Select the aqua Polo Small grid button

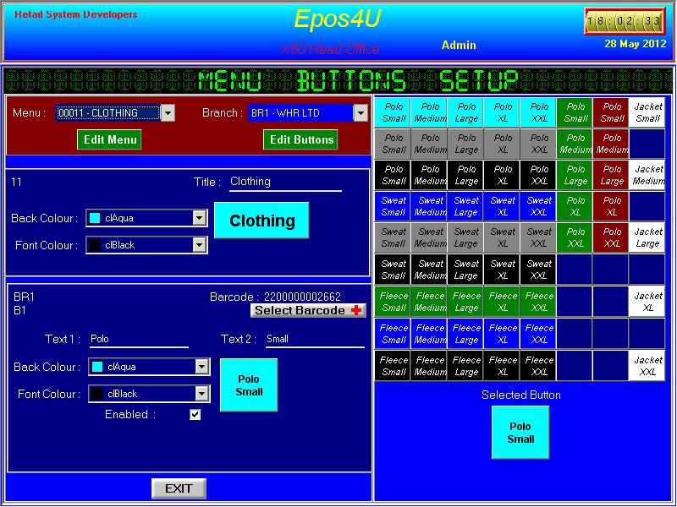coord(394,112)
